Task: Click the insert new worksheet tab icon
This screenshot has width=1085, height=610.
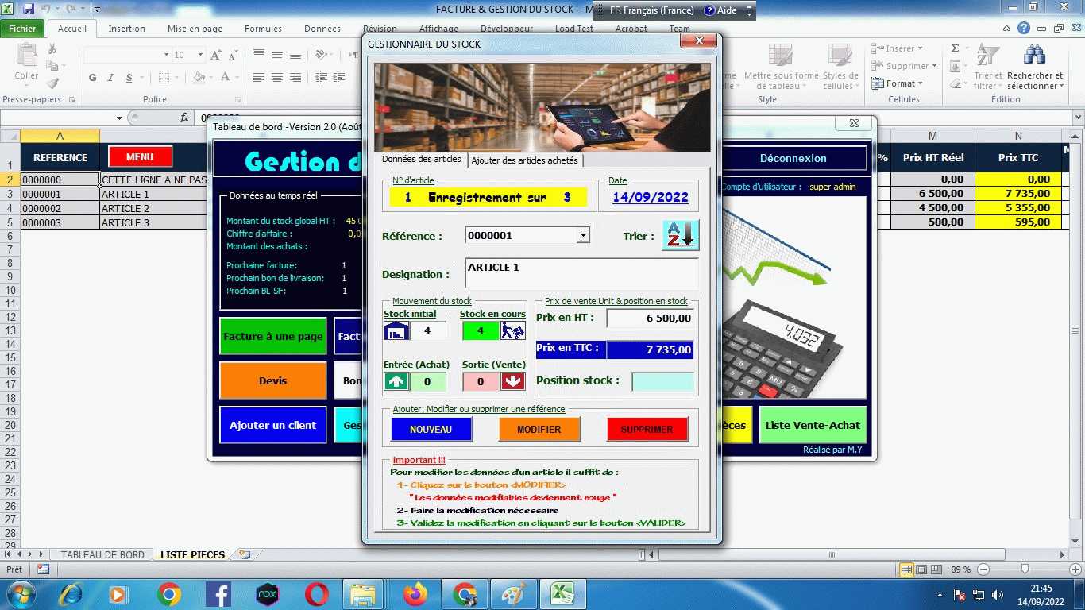Action: (x=245, y=554)
